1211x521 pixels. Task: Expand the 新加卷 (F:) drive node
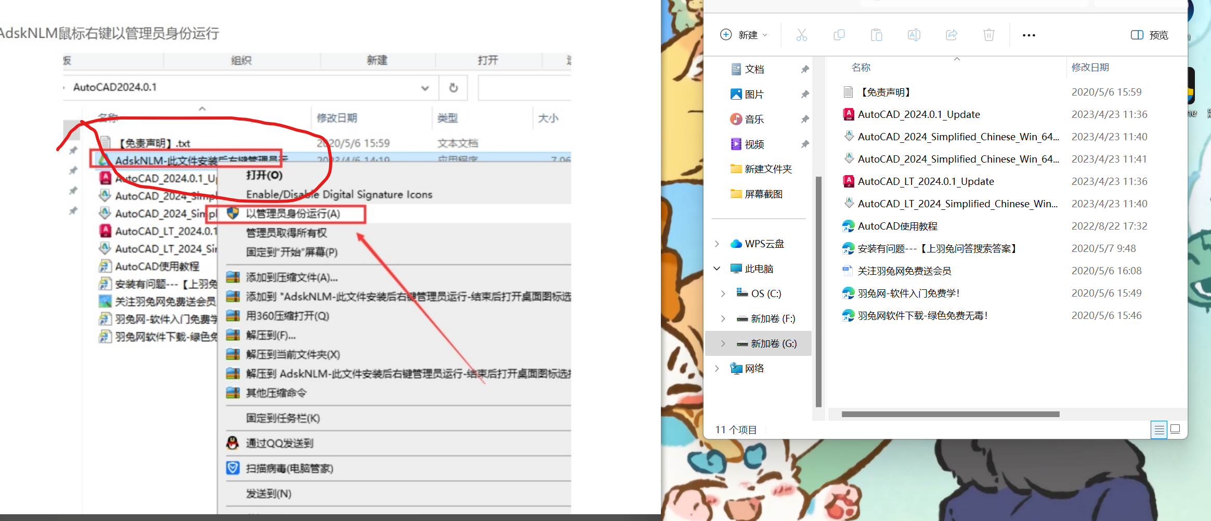[x=723, y=318]
